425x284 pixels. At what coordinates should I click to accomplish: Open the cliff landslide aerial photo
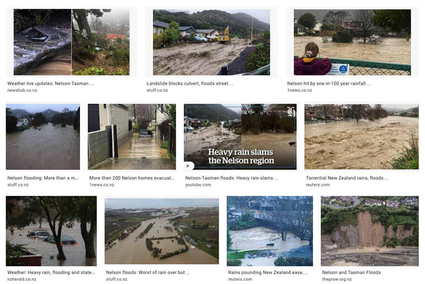[370, 231]
